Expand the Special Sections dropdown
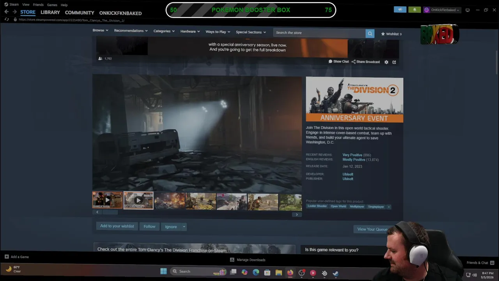This screenshot has width=499, height=281. 251,32
